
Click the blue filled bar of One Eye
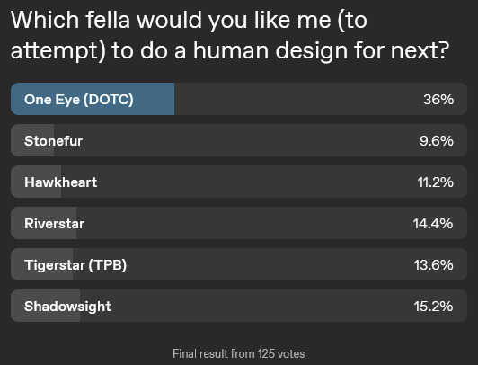[93, 99]
